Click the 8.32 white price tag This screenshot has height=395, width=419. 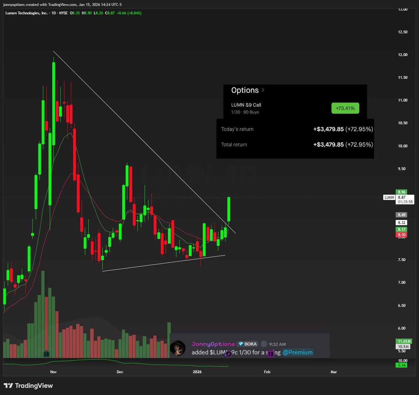(402, 223)
